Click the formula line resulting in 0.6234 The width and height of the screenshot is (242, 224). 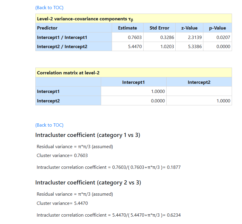(108, 215)
